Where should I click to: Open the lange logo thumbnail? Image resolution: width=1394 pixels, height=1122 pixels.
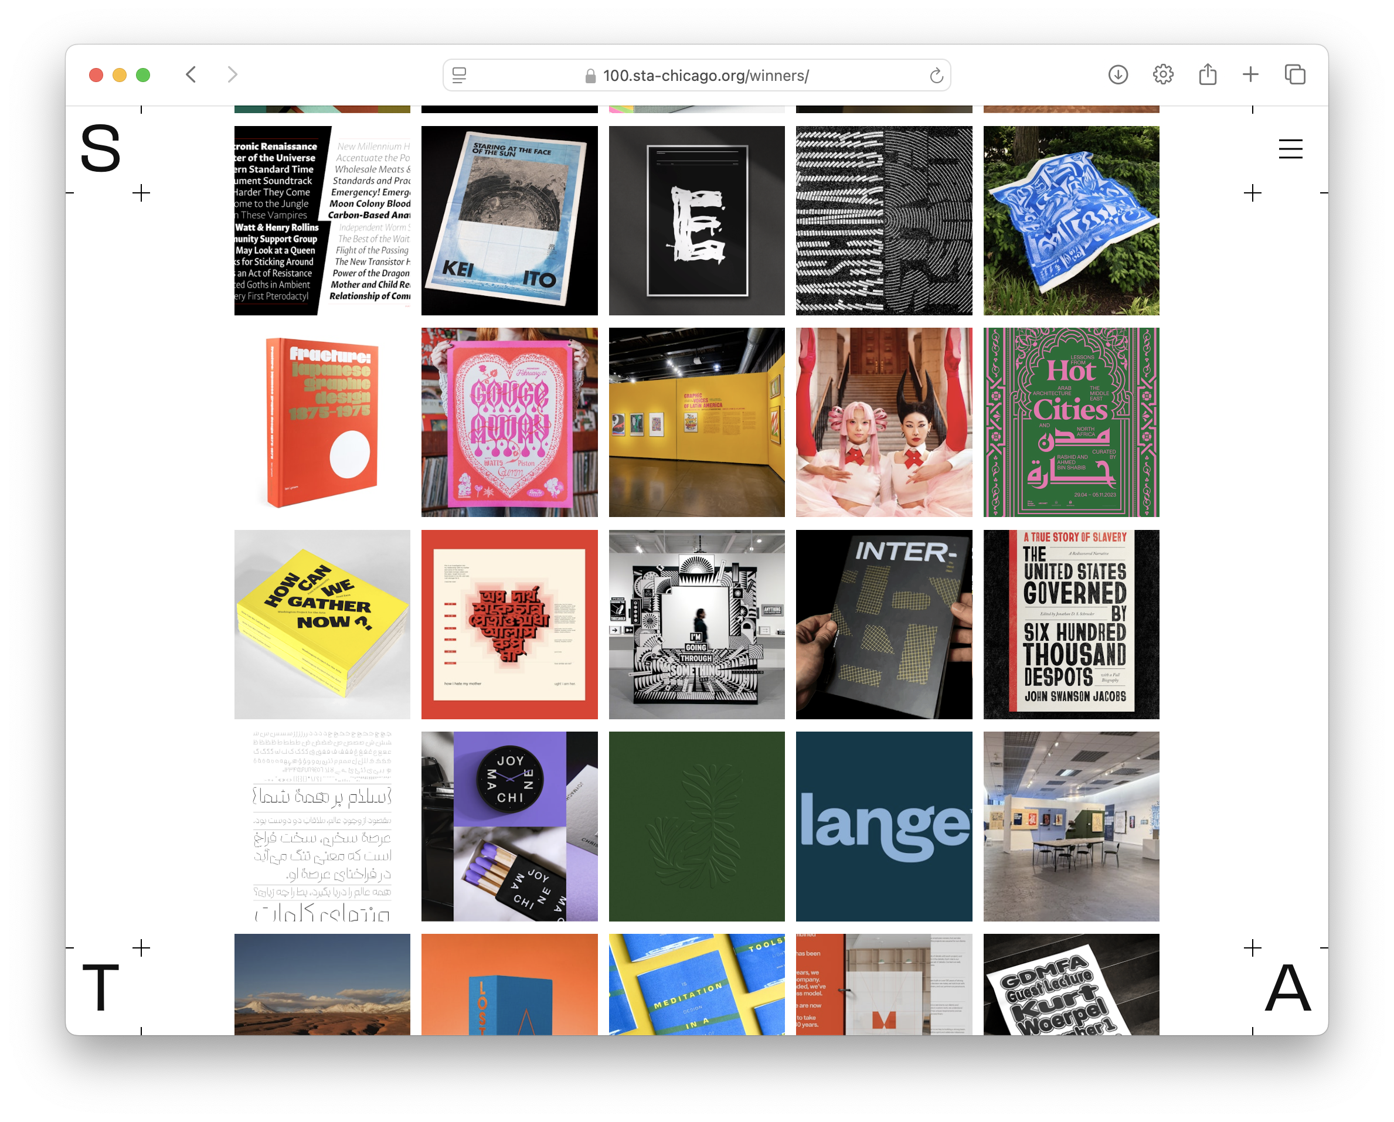(884, 827)
